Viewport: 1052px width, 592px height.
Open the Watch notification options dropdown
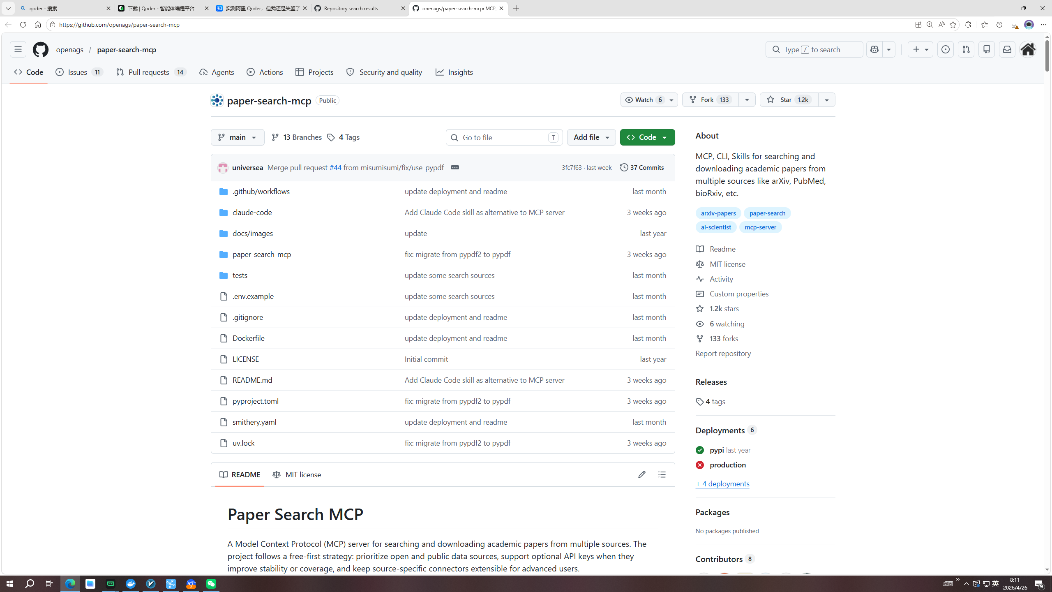(x=671, y=99)
